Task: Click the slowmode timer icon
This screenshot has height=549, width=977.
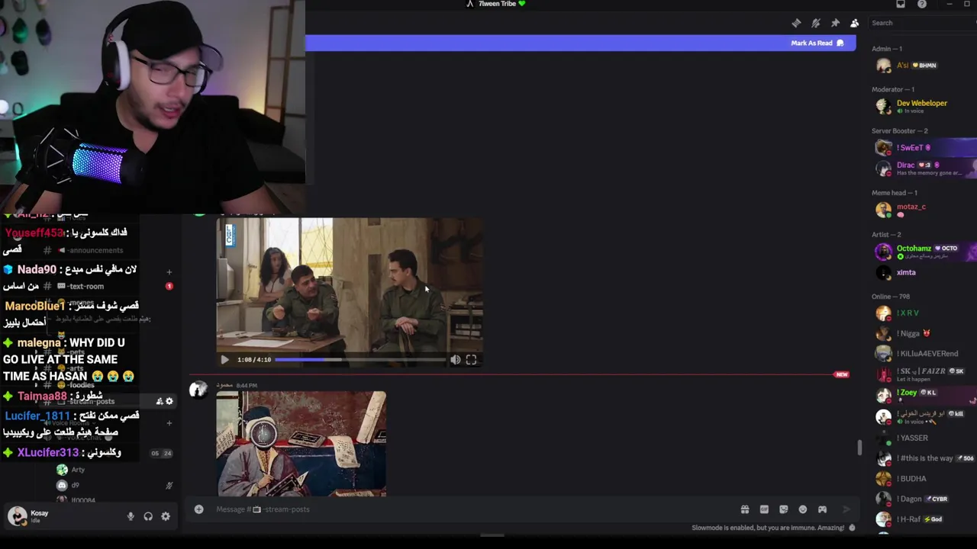Action: coord(852,528)
